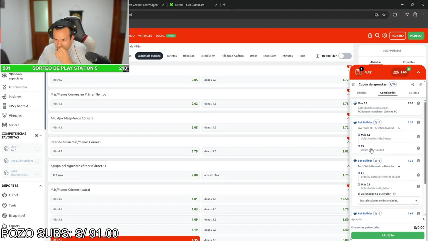Remove Bradley Barcola Remates totales leg
Image resolution: width=428 pixels, height=241 pixels.
pyautogui.click(x=418, y=175)
